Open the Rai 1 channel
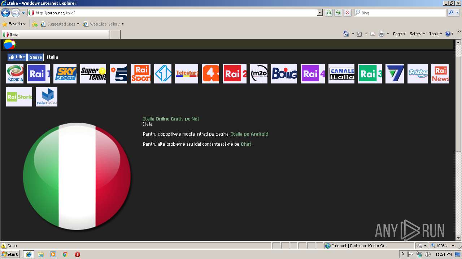Image resolution: width=462 pixels, height=259 pixels. 39,74
